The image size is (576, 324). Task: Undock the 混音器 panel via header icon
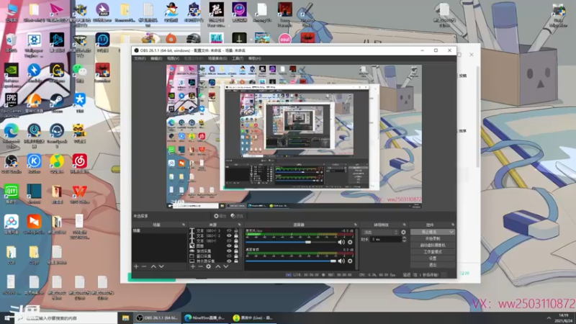355,225
